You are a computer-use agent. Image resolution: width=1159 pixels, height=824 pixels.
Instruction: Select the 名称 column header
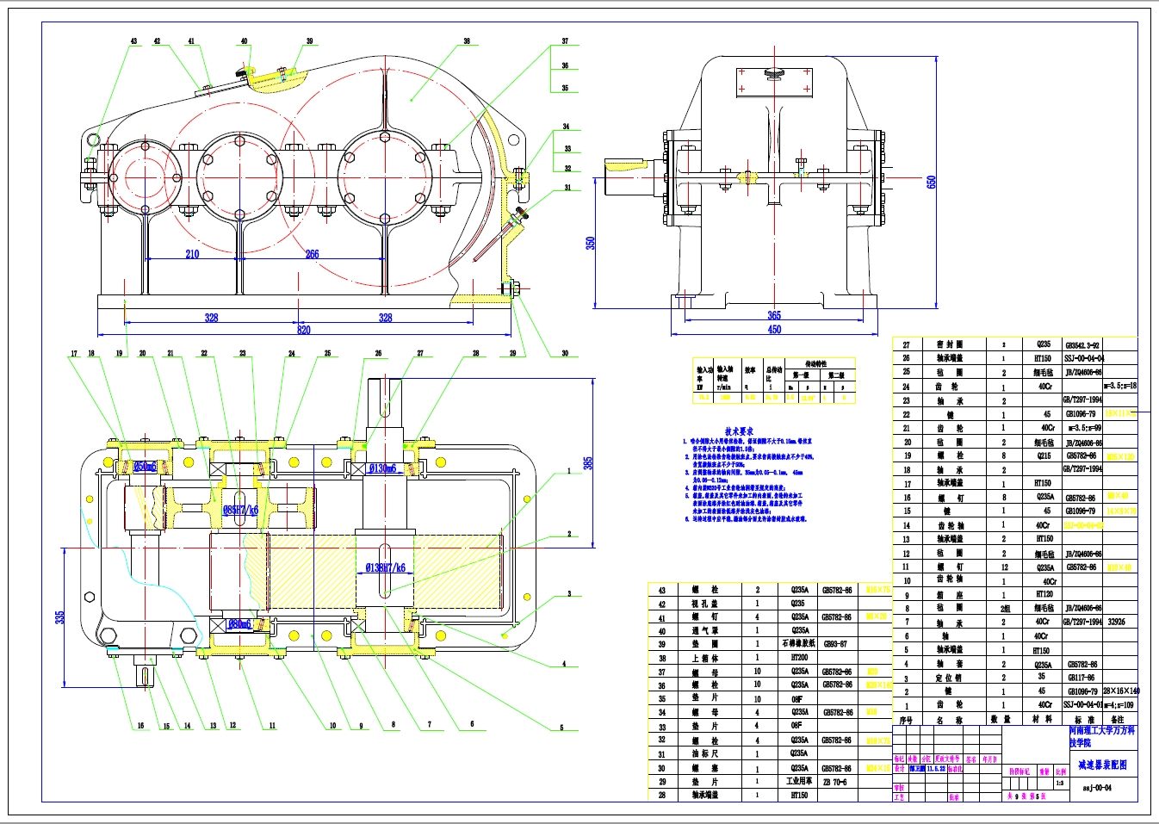(x=948, y=720)
